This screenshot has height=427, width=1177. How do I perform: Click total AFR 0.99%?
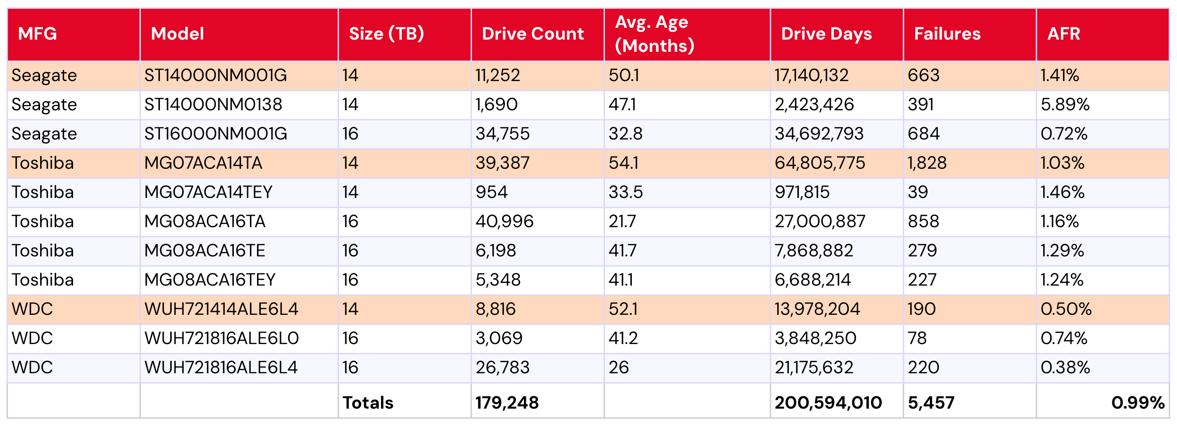click(x=1138, y=403)
